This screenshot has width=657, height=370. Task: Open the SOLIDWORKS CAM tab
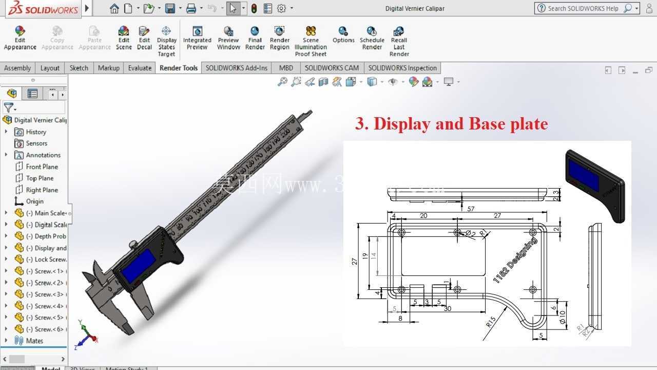coord(332,68)
